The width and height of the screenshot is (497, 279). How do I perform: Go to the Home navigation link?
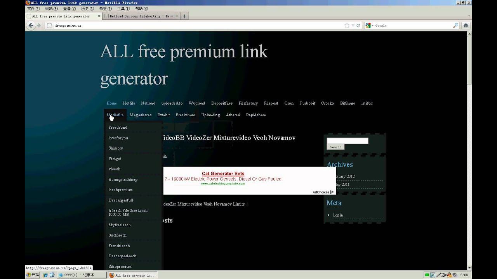111,103
